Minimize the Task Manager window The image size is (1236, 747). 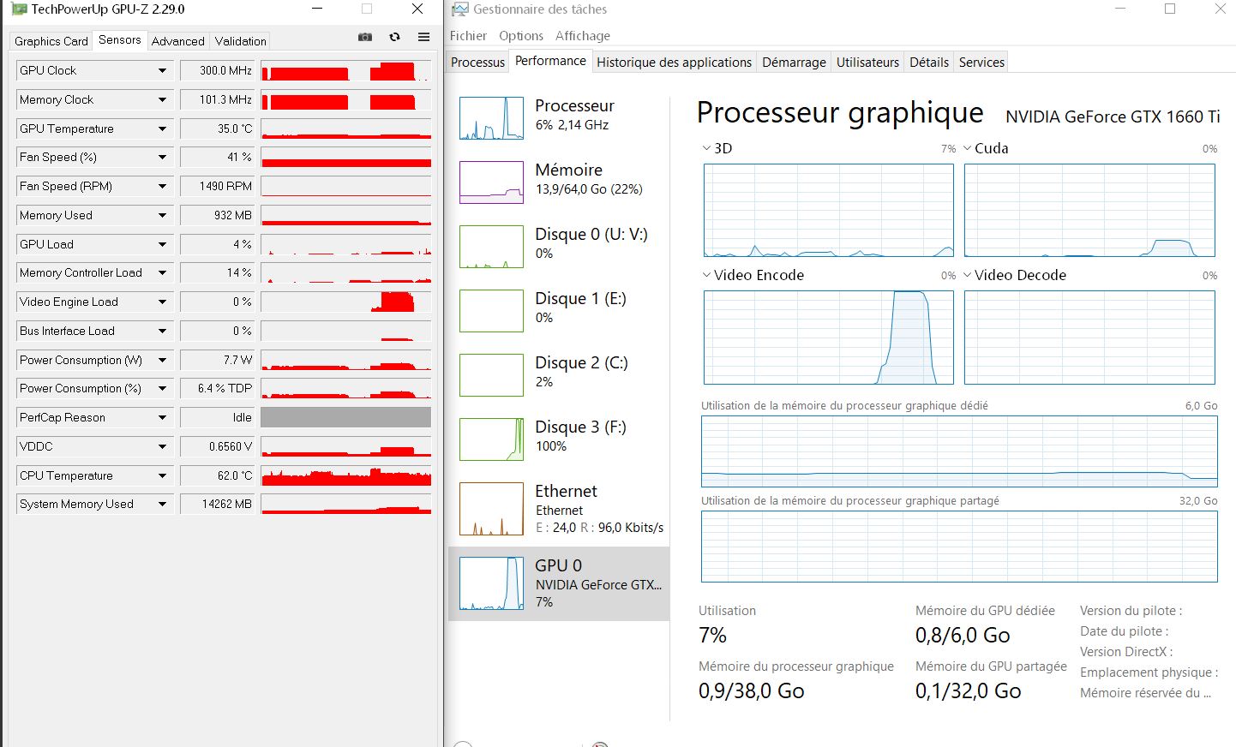(1120, 9)
